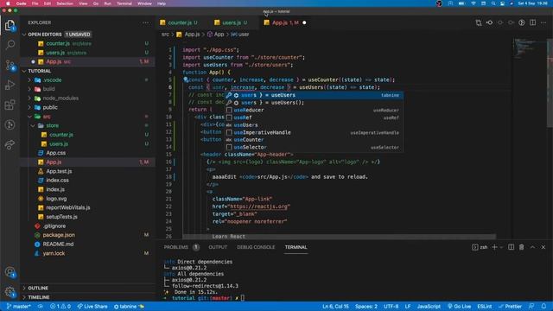Select the useReducer suggestion

click(315, 110)
